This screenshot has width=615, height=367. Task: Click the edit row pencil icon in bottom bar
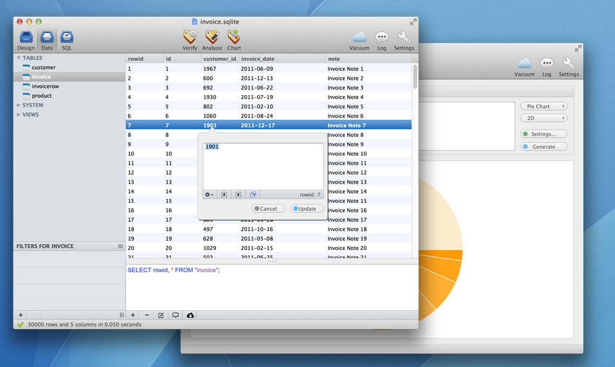click(161, 315)
